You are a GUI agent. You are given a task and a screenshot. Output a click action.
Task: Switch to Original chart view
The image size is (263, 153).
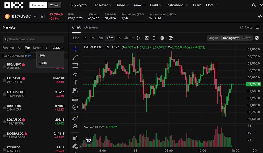coord(214,38)
